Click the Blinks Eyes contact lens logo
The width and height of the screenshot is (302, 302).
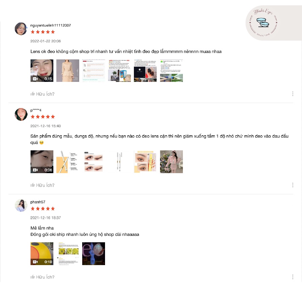pos(263,23)
